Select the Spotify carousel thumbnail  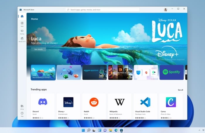pyautogui.click(x=172, y=72)
